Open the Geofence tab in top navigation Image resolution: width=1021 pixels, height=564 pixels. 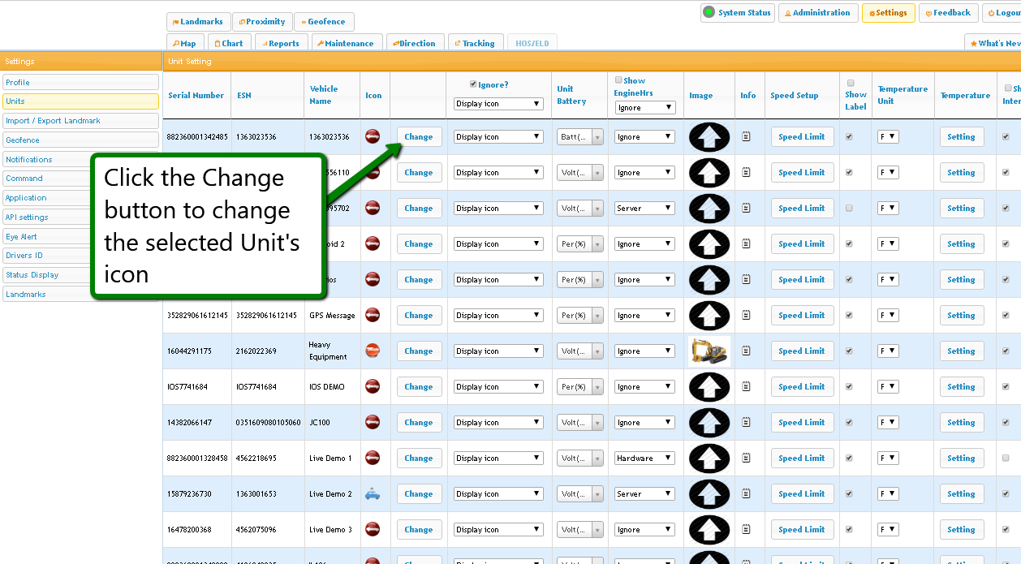tap(324, 22)
